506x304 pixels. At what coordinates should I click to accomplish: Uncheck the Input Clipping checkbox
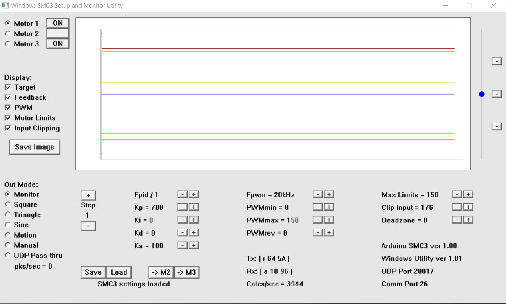pyautogui.click(x=8, y=128)
